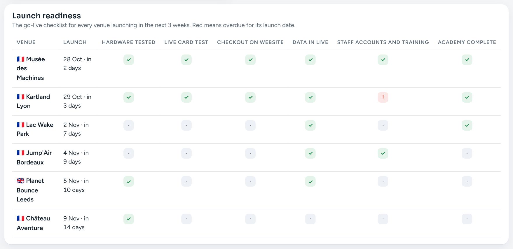Screen dimensions: 513x249
Task: Select Lac Wake Park pending staff accounts status
Action: [383, 125]
